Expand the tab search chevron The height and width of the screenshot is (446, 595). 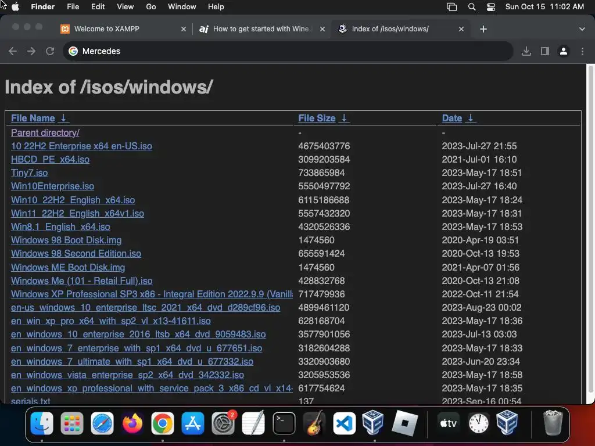[582, 29]
